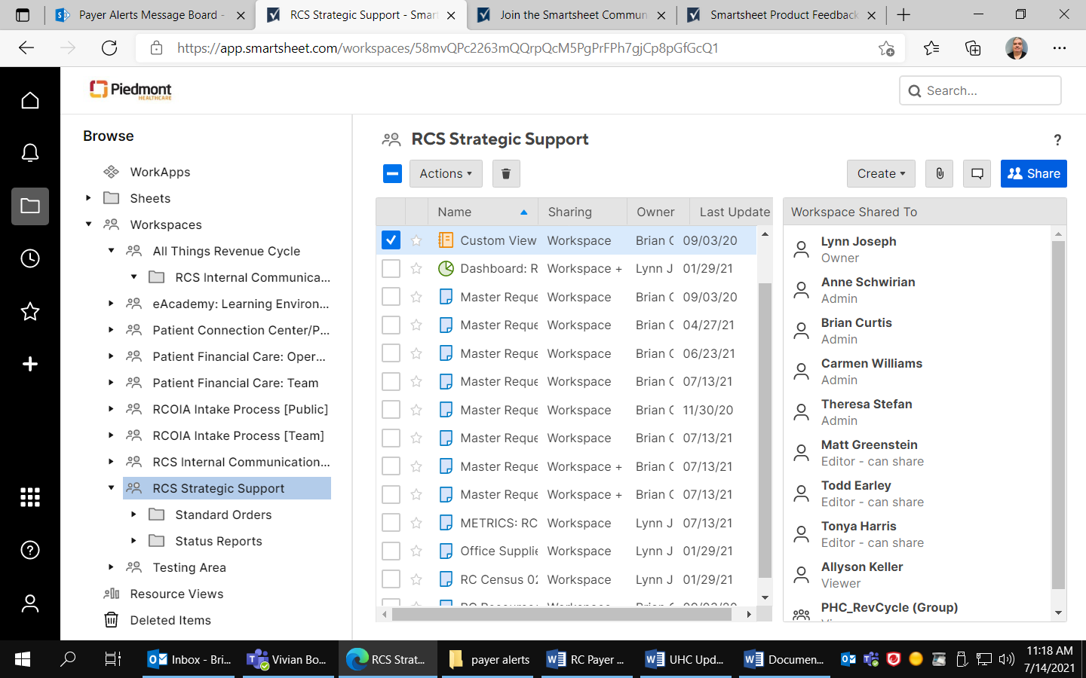
Task: Sort by the Name column header
Action: click(x=483, y=212)
